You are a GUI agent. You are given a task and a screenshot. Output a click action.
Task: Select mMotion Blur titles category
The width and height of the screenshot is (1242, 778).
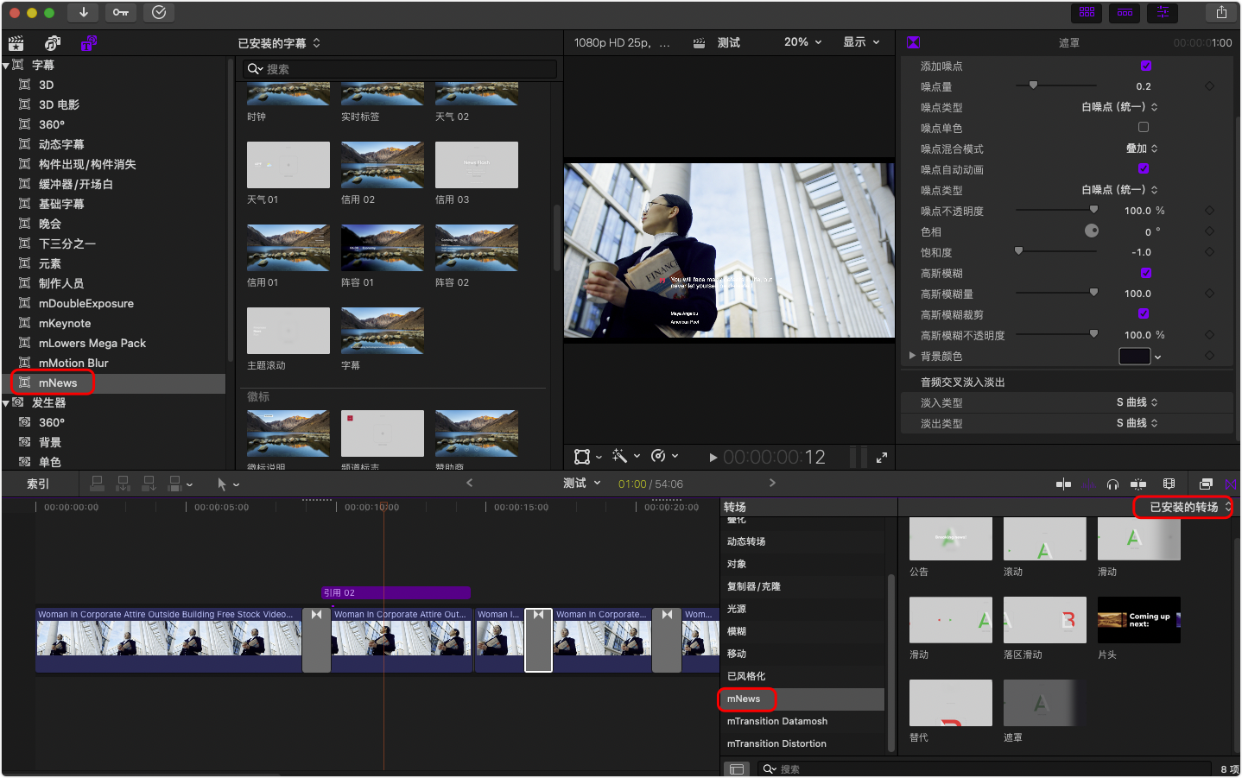pos(73,363)
